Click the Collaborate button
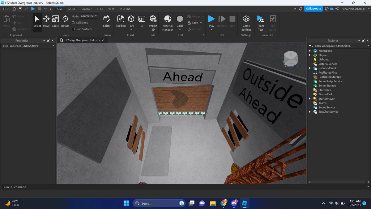 pyautogui.click(x=313, y=9)
